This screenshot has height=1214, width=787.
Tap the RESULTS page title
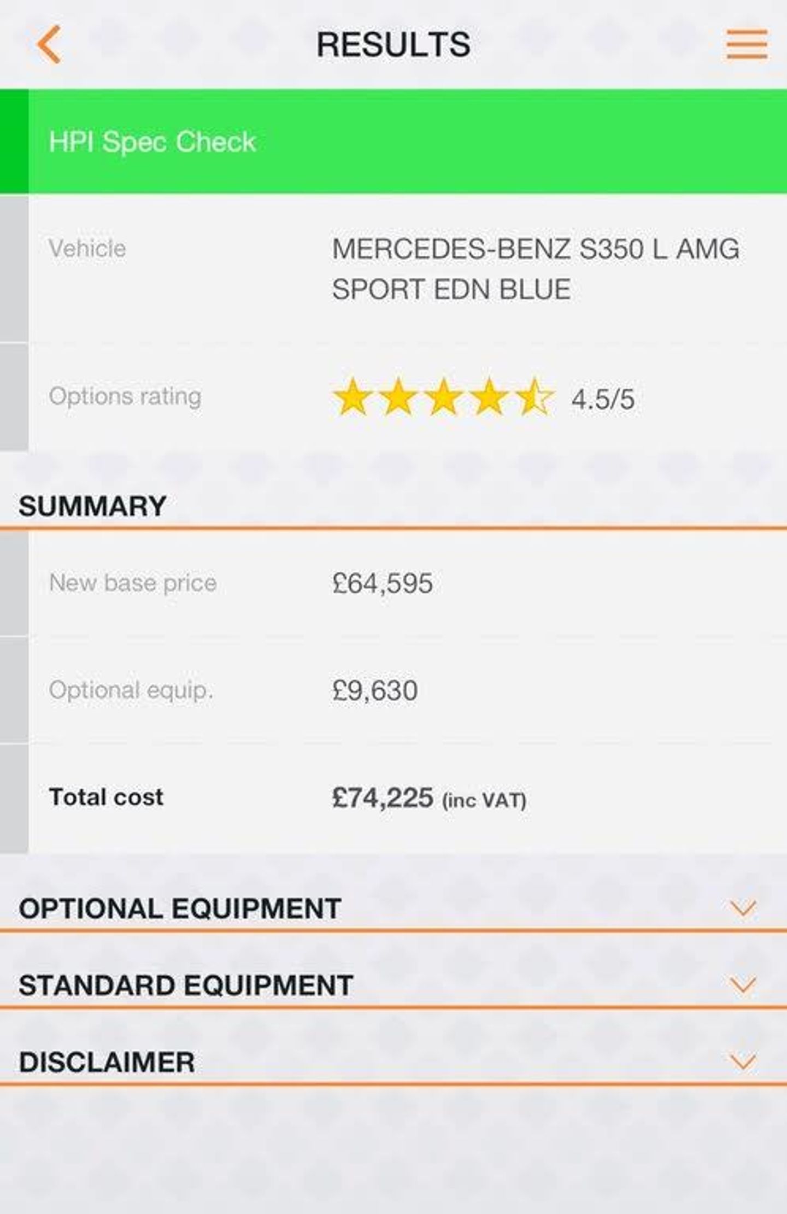393,45
